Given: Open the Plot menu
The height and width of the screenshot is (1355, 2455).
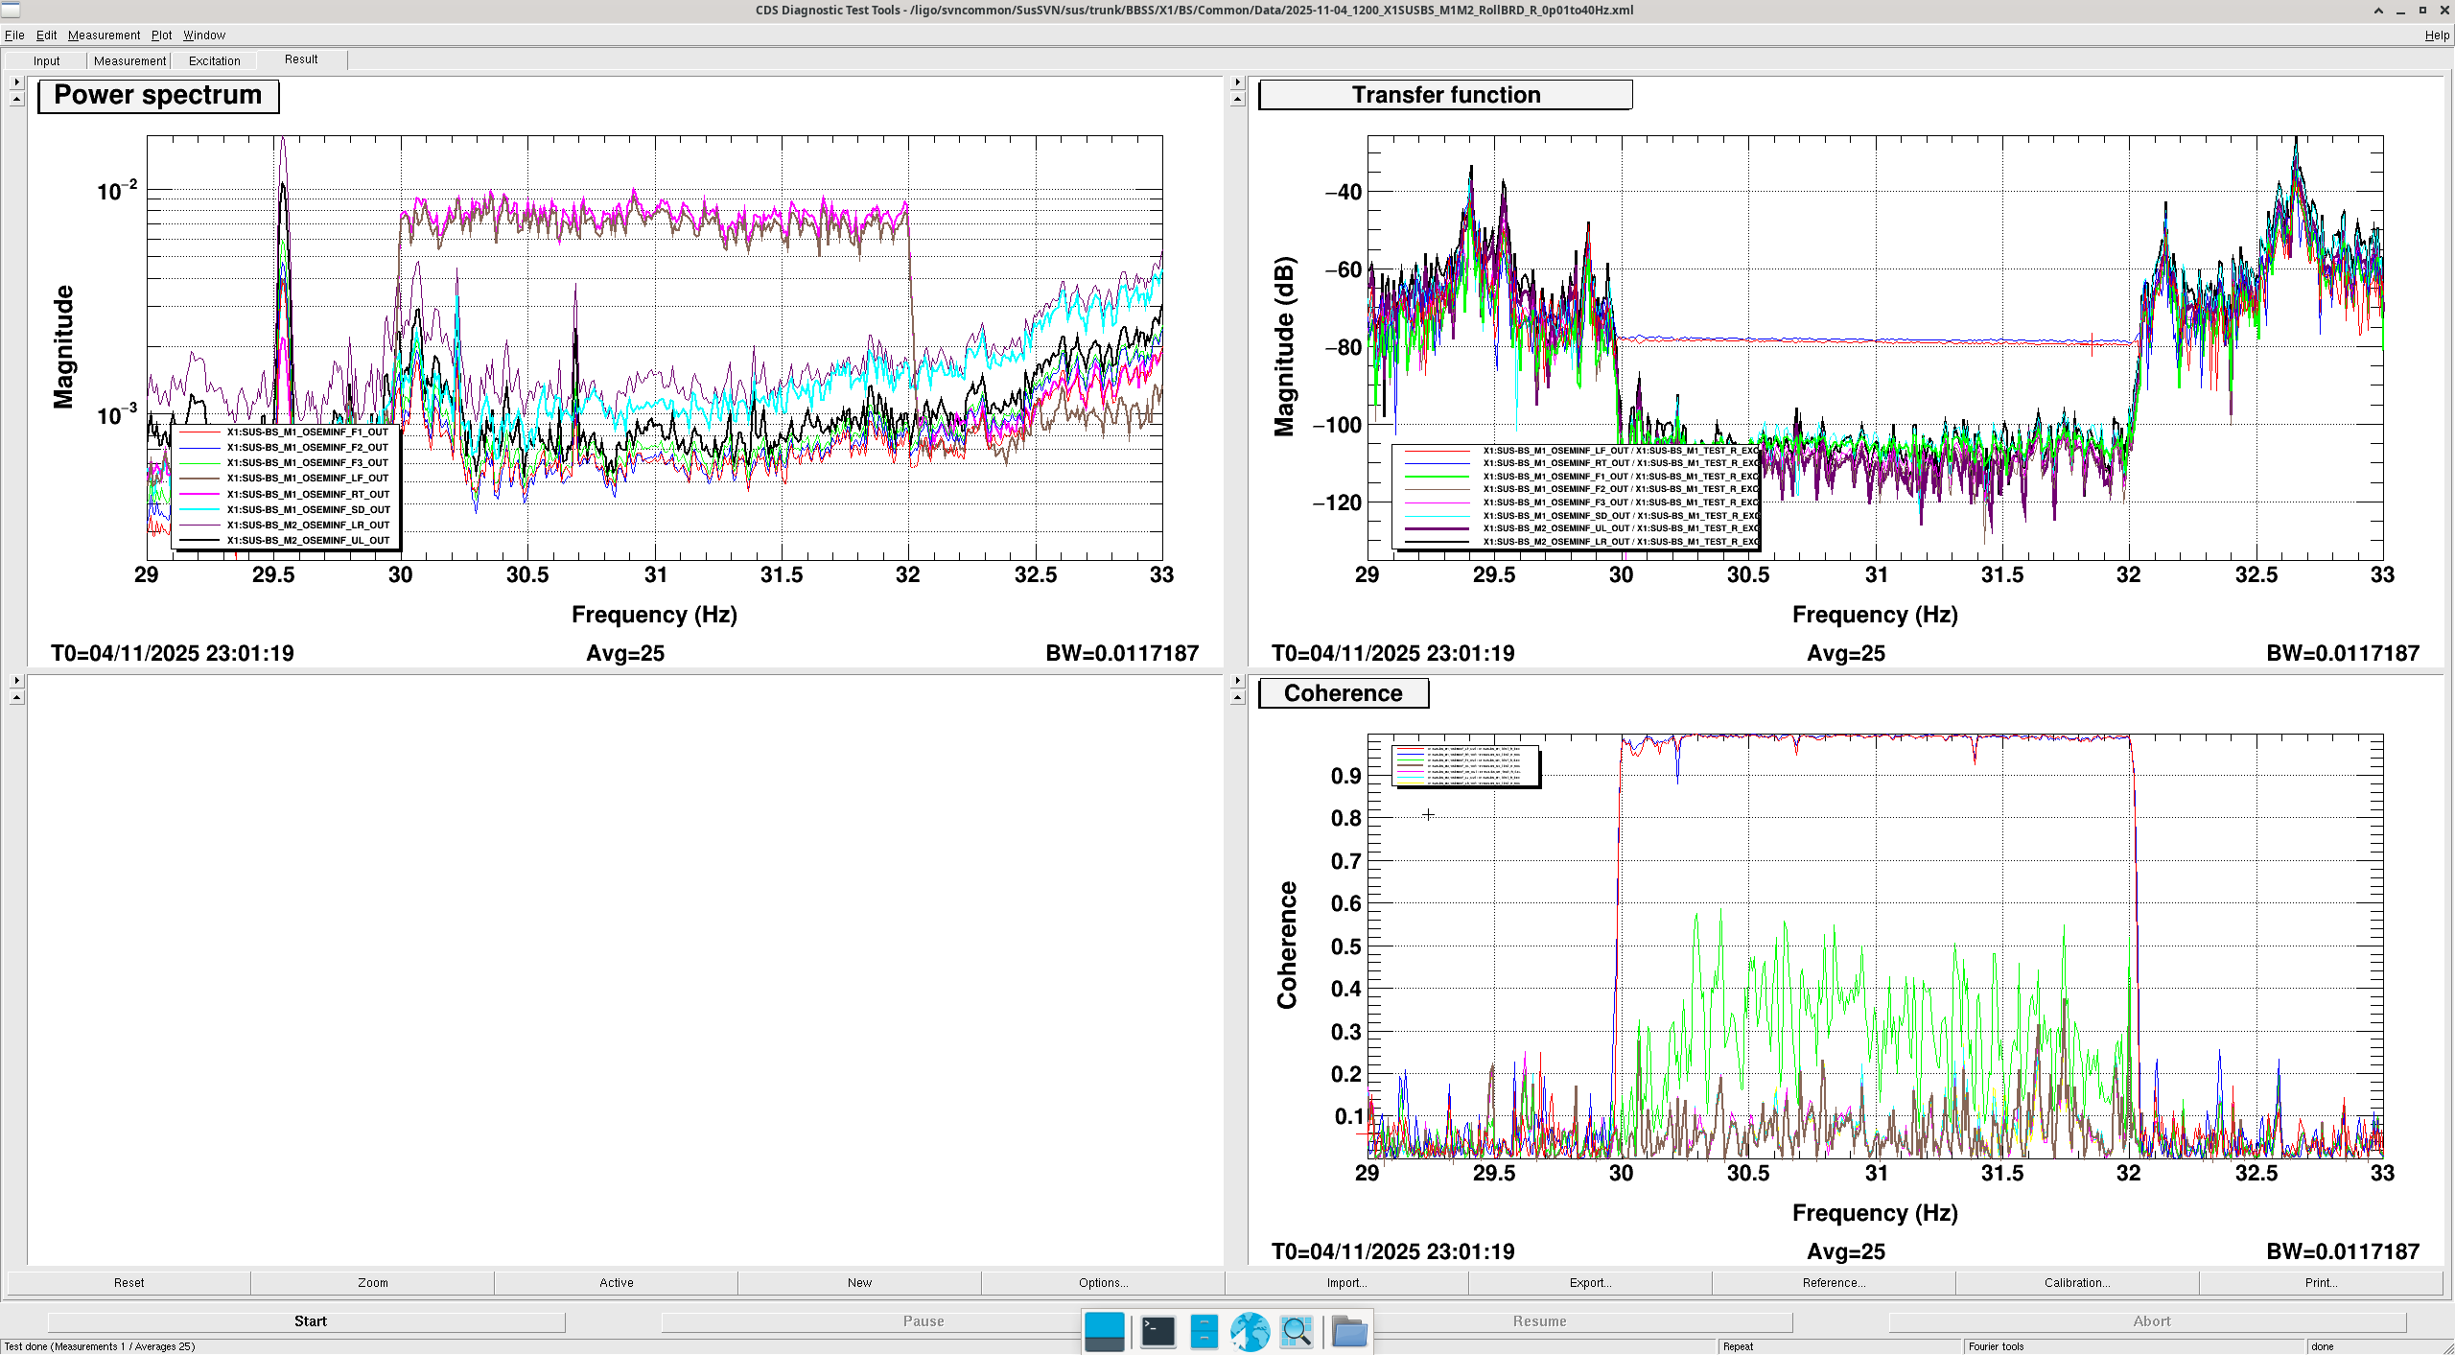Looking at the screenshot, I should click(161, 35).
